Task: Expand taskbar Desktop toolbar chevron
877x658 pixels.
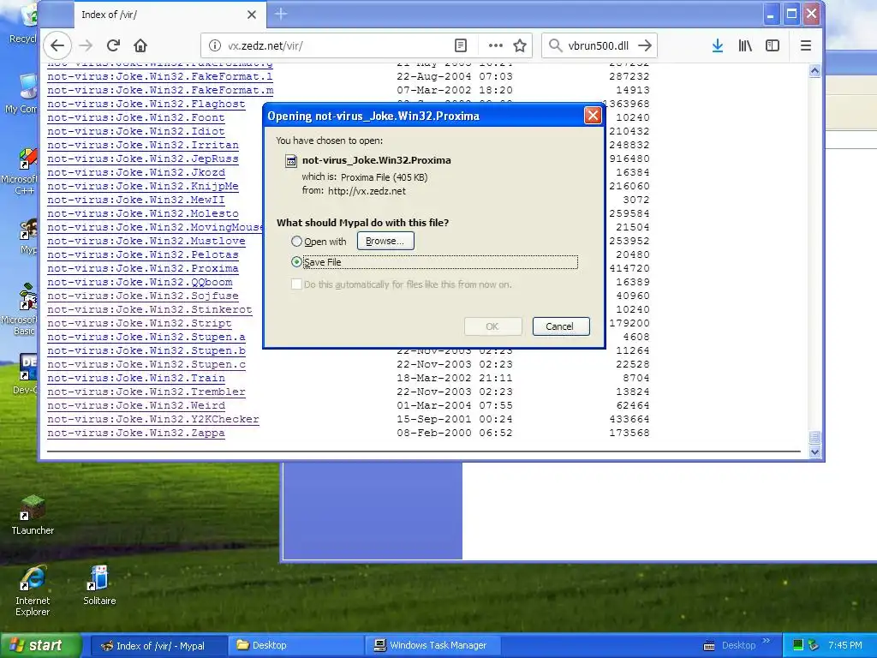Action: (x=767, y=641)
